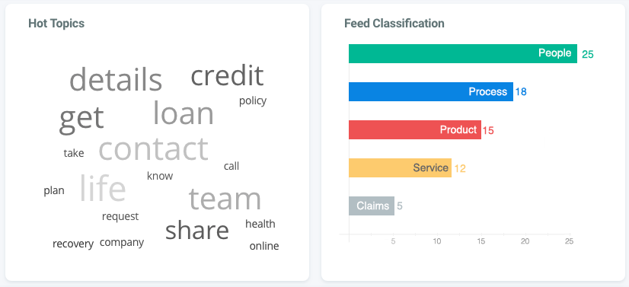Select the blue Process bar

(x=431, y=92)
